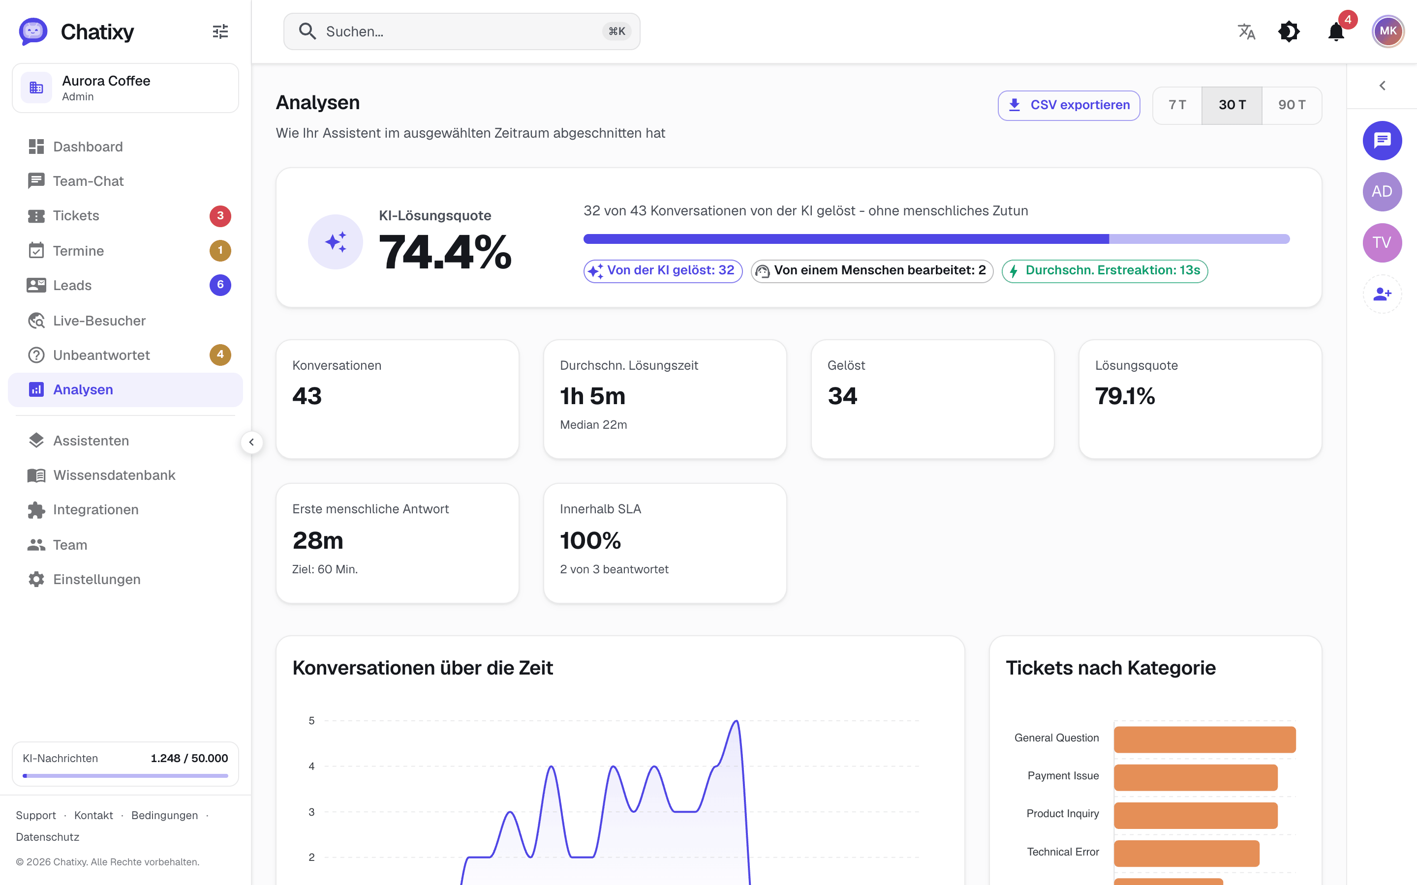
Task: Expand the right panel chevron
Action: (x=1382, y=86)
